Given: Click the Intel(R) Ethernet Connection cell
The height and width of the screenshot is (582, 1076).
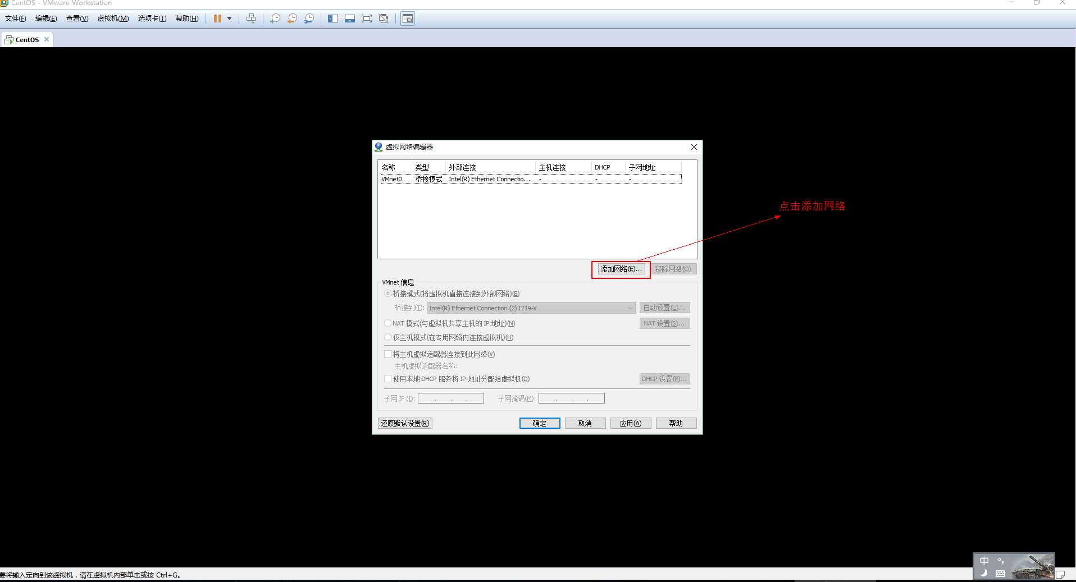Looking at the screenshot, I should (489, 179).
